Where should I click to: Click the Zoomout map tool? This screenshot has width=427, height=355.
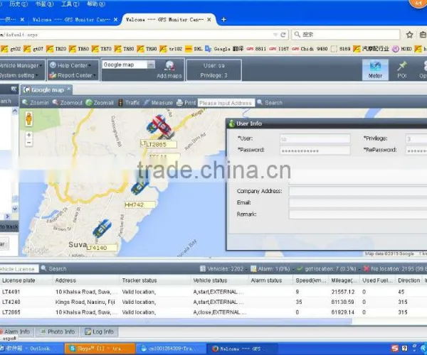pyautogui.click(x=68, y=103)
